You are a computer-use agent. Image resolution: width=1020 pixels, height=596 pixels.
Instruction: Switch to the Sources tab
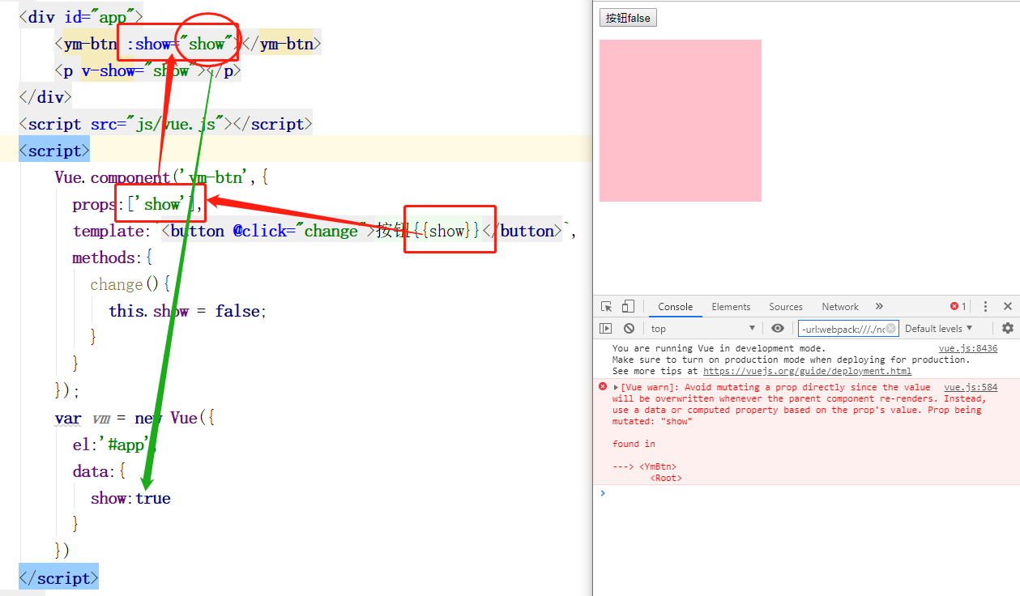[786, 307]
